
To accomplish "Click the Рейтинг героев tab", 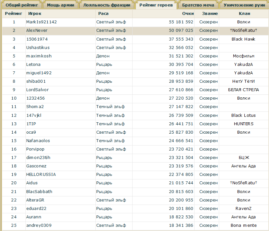I will [x=156, y=5].
